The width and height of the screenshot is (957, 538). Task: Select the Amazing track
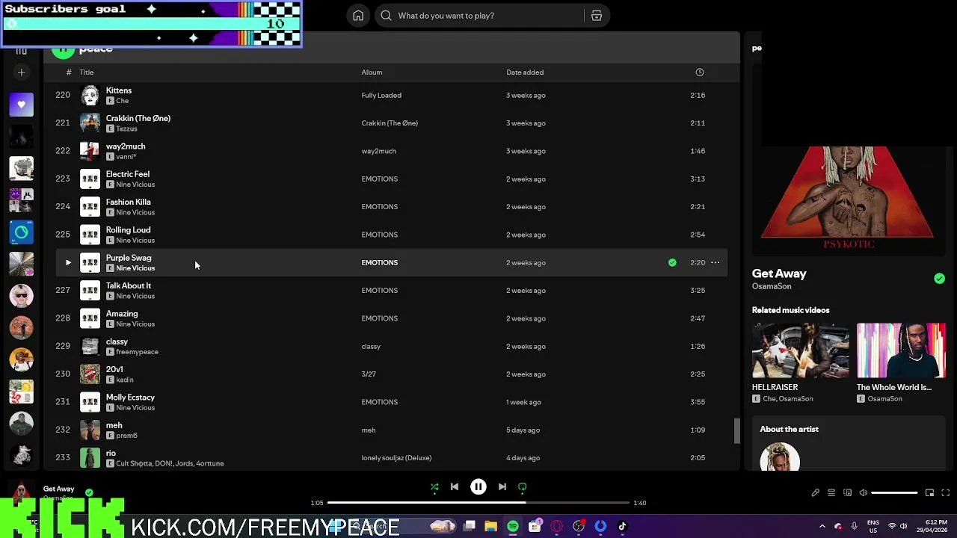[x=122, y=314]
